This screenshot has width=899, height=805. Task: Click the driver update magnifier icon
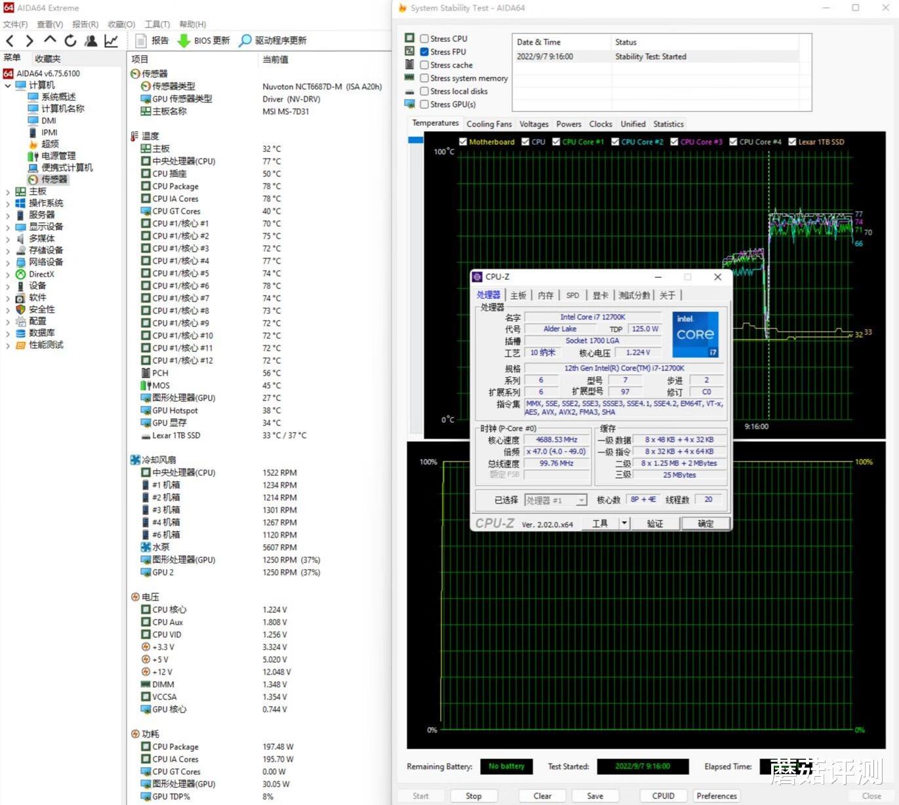click(245, 41)
